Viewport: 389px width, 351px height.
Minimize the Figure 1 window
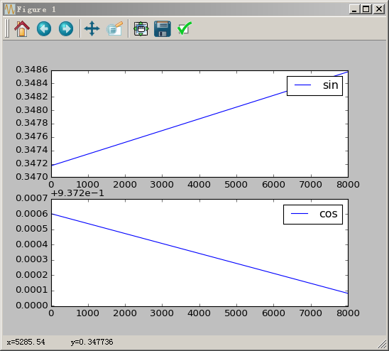(x=354, y=9)
